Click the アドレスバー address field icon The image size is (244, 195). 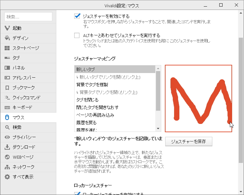7,78
